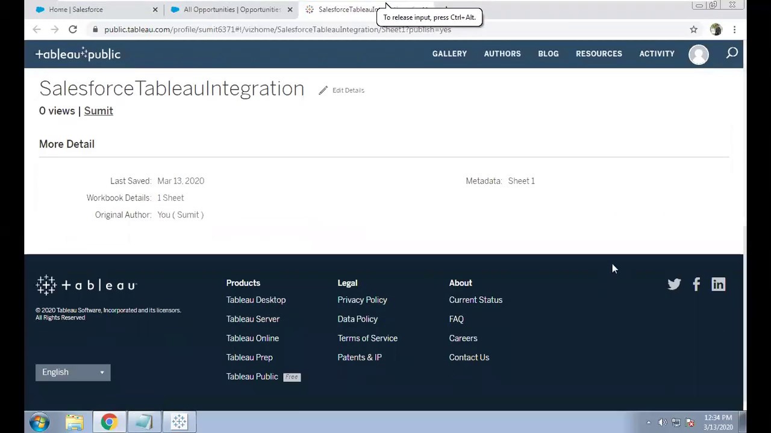Open the Tableau Prep link
The height and width of the screenshot is (433, 771).
click(249, 358)
